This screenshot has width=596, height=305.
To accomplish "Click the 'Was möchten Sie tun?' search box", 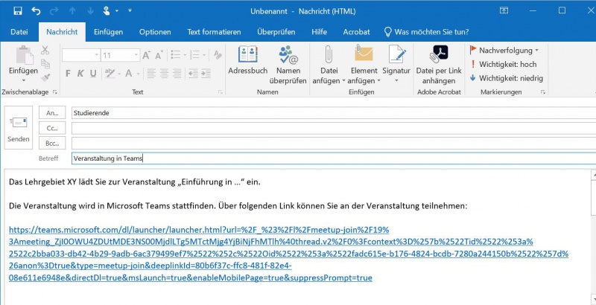I will (426, 32).
